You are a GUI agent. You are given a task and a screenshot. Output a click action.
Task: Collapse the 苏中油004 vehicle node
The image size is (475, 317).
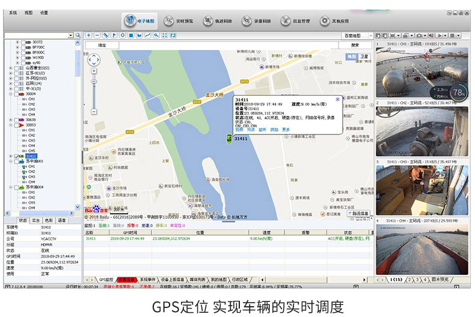click(x=11, y=187)
